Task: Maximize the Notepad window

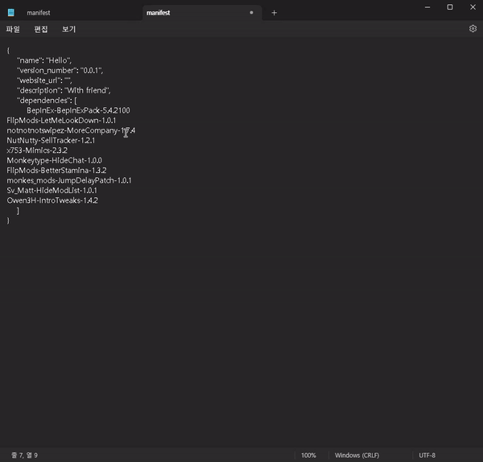Action: click(450, 7)
